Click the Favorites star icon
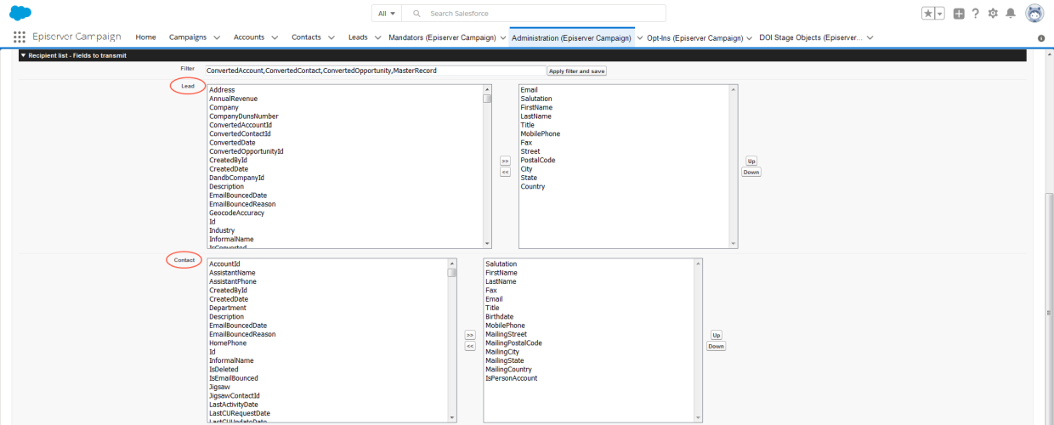 coord(928,14)
